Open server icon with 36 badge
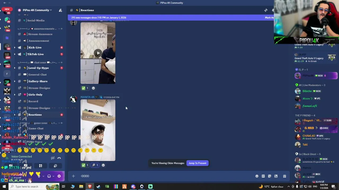 click(7, 20)
